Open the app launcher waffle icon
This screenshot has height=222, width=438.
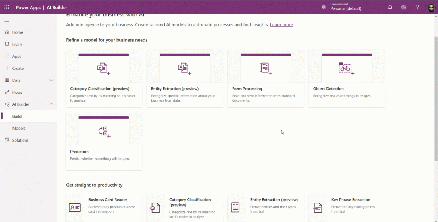(7, 7)
